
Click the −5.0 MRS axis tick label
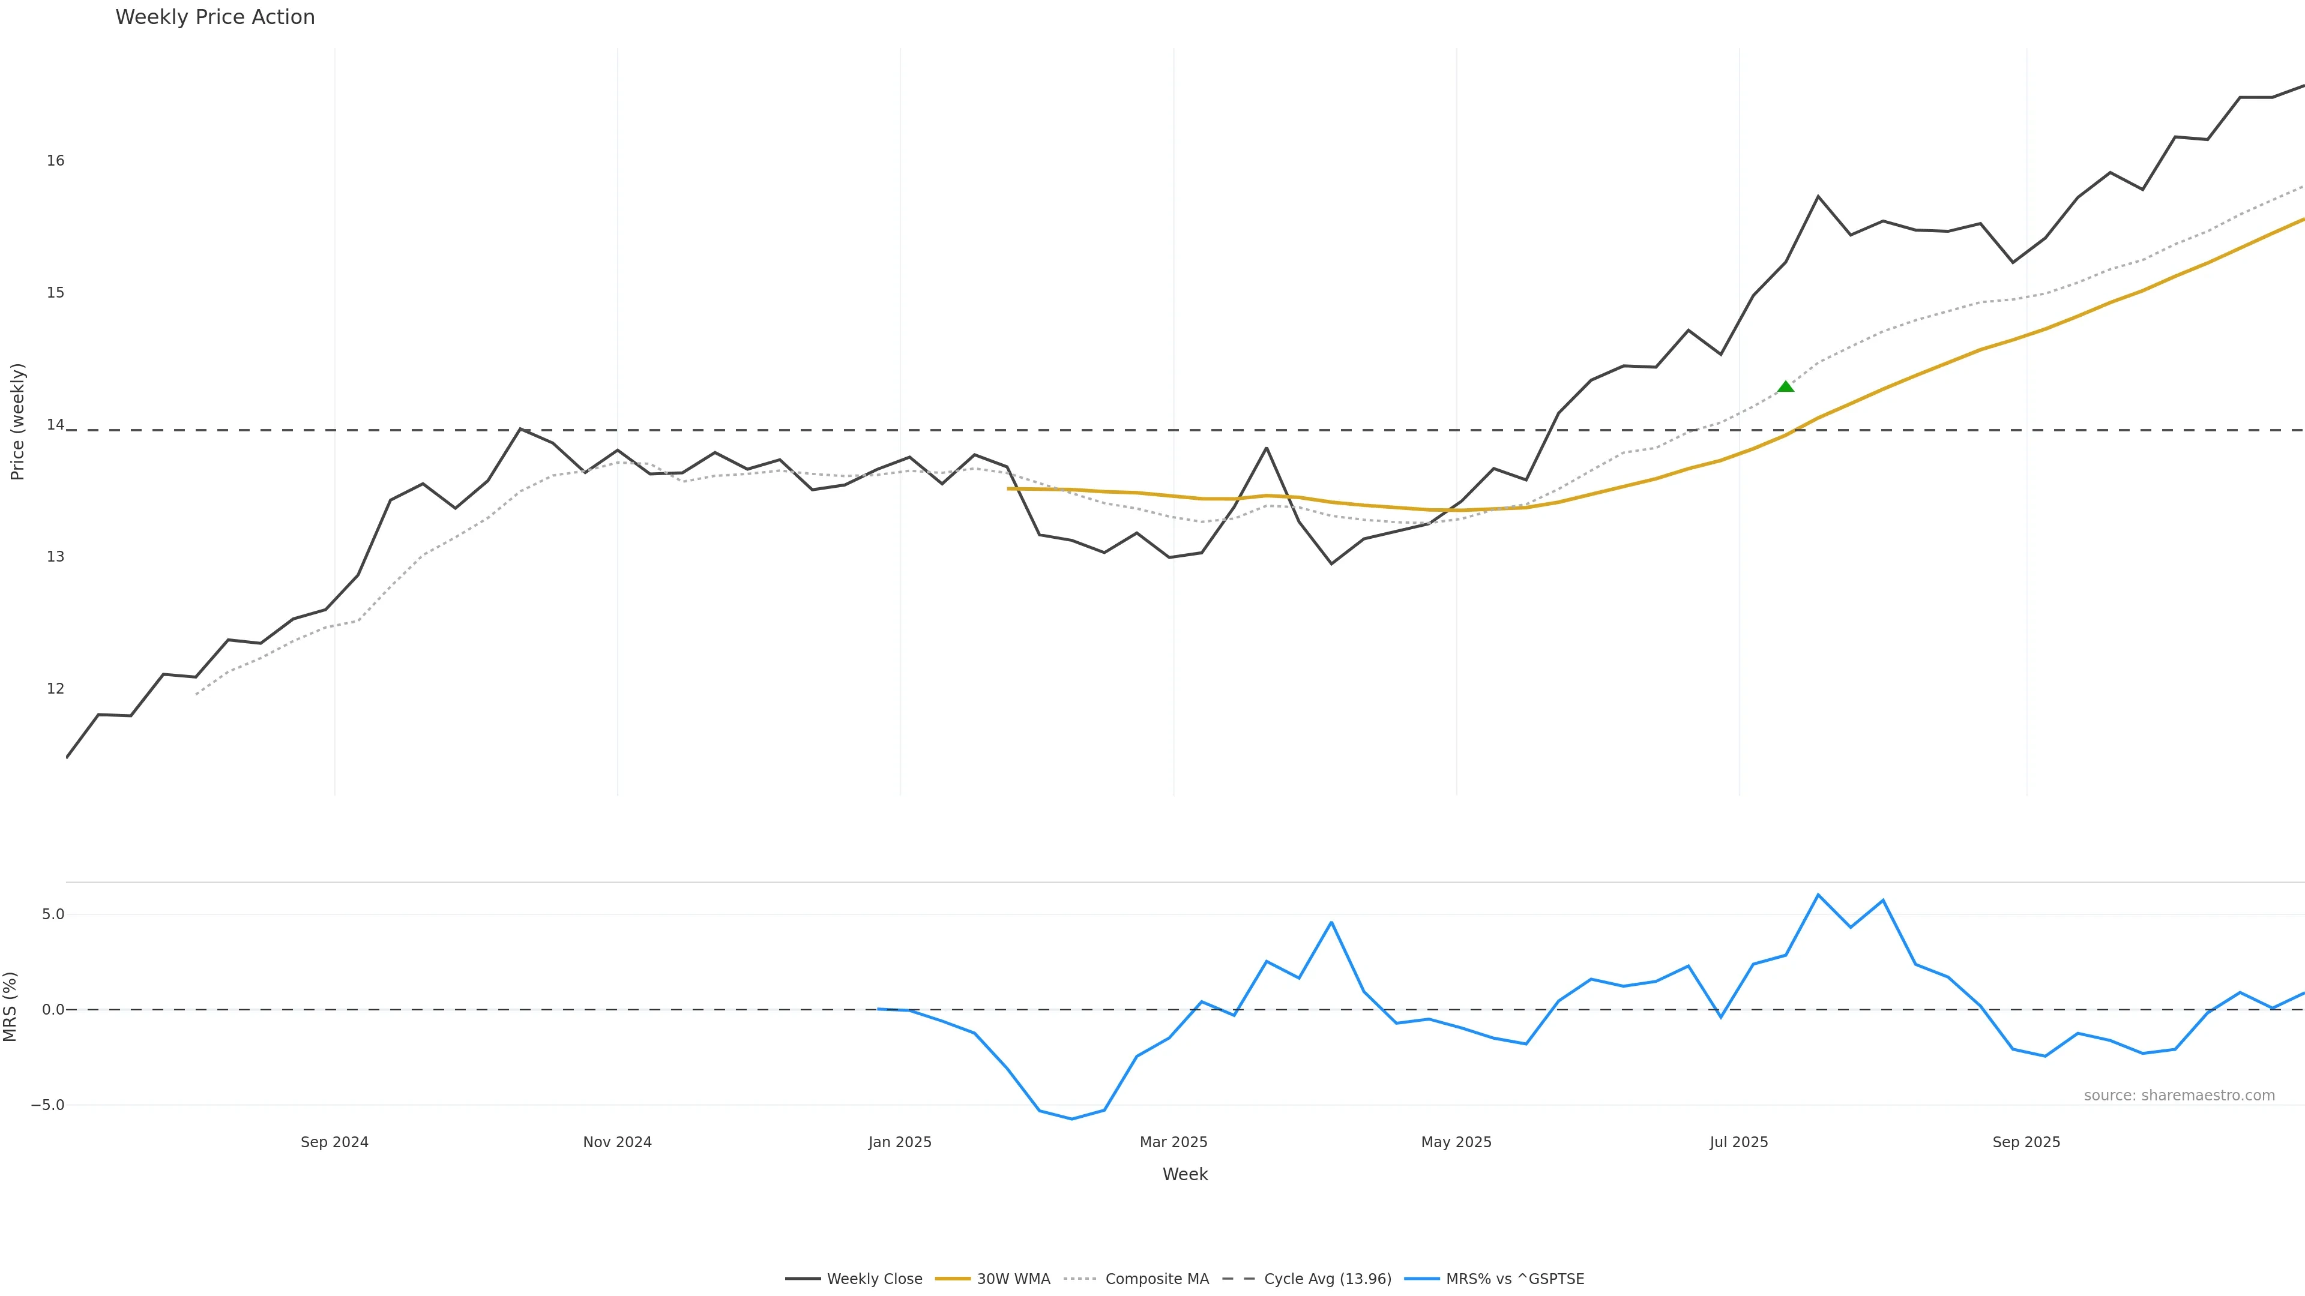47,1105
